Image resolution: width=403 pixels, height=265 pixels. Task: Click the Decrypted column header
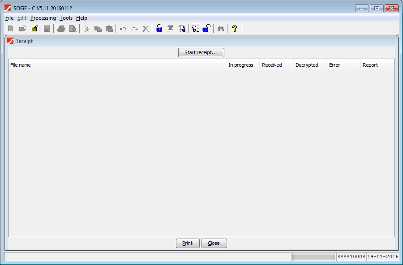pos(309,65)
